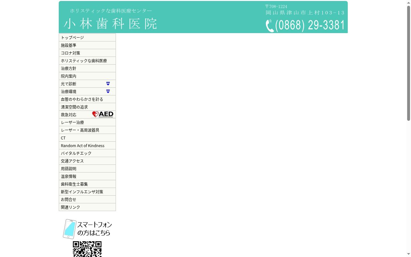Click the QR code image
Screen dimensions: 411x257
[x=87, y=249]
